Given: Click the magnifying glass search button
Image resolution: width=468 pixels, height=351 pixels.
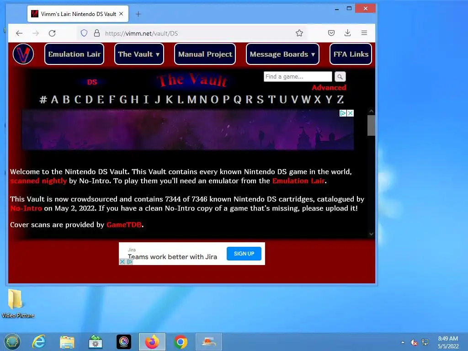Looking at the screenshot, I should click(x=340, y=77).
